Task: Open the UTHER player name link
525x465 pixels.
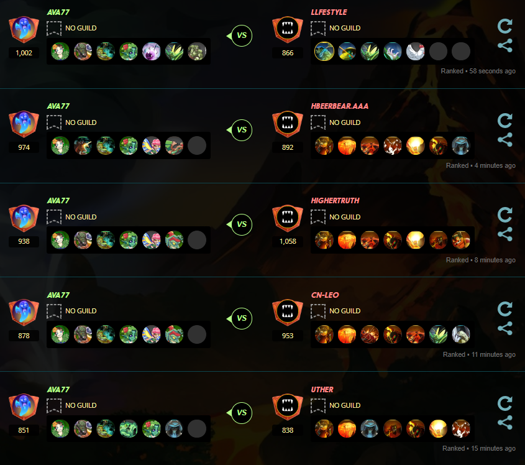Action: pos(322,390)
